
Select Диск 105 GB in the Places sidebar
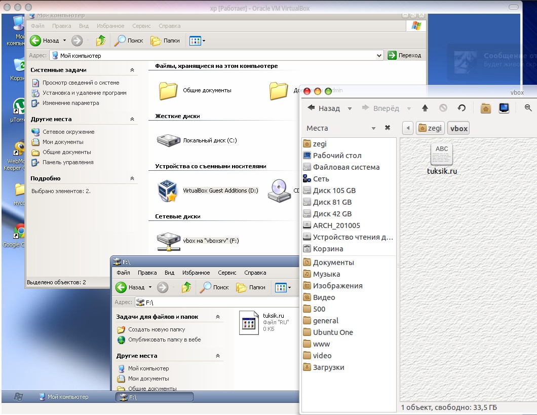[x=334, y=191]
